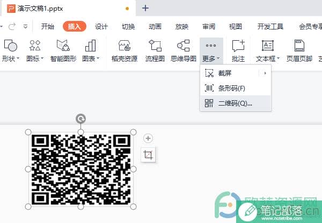
Task: Open the Developer Tools (开发工具) tab
Action: pos(270,26)
